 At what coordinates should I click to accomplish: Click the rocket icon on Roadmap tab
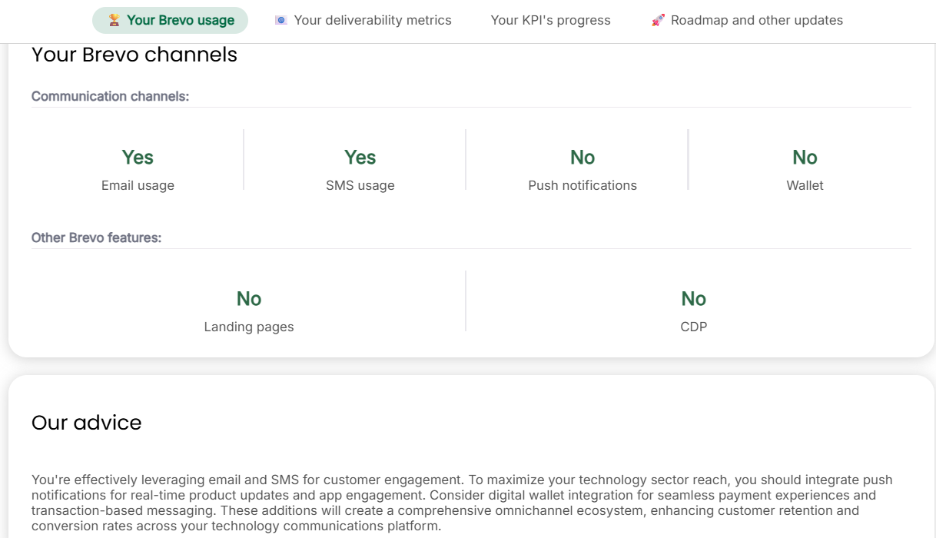658,21
